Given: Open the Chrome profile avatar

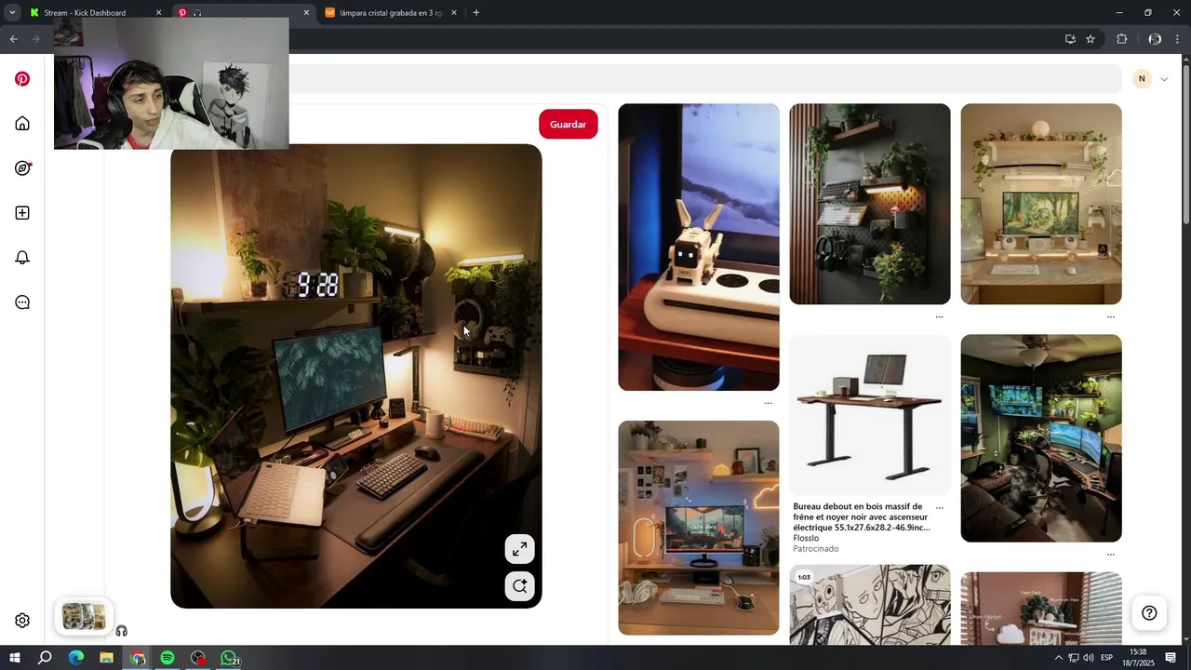Looking at the screenshot, I should coord(1155,39).
